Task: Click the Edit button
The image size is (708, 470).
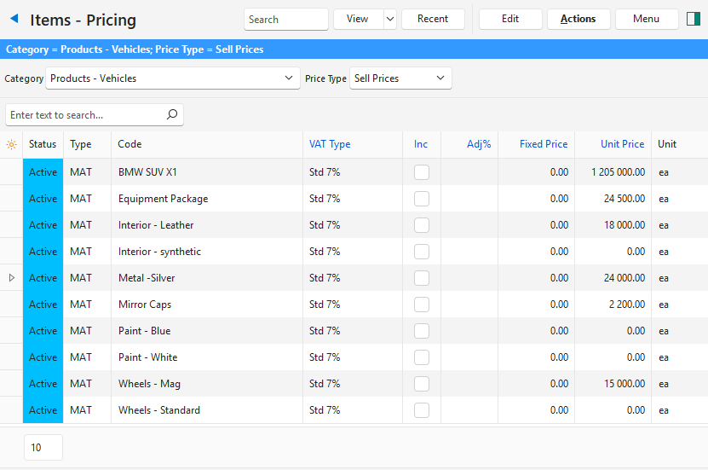Action: 510,19
